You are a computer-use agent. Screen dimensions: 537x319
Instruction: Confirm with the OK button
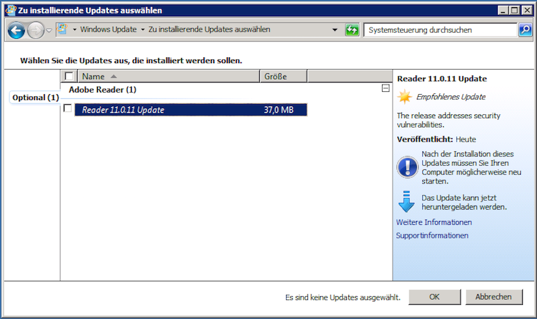pos(434,297)
